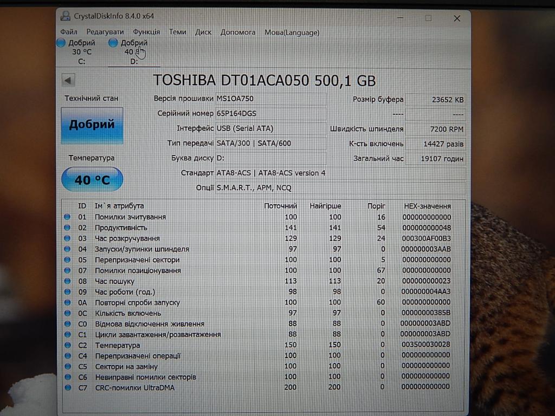Screen dimensions: 555x416
Task: Open the Файл menu
Action: pos(69,32)
